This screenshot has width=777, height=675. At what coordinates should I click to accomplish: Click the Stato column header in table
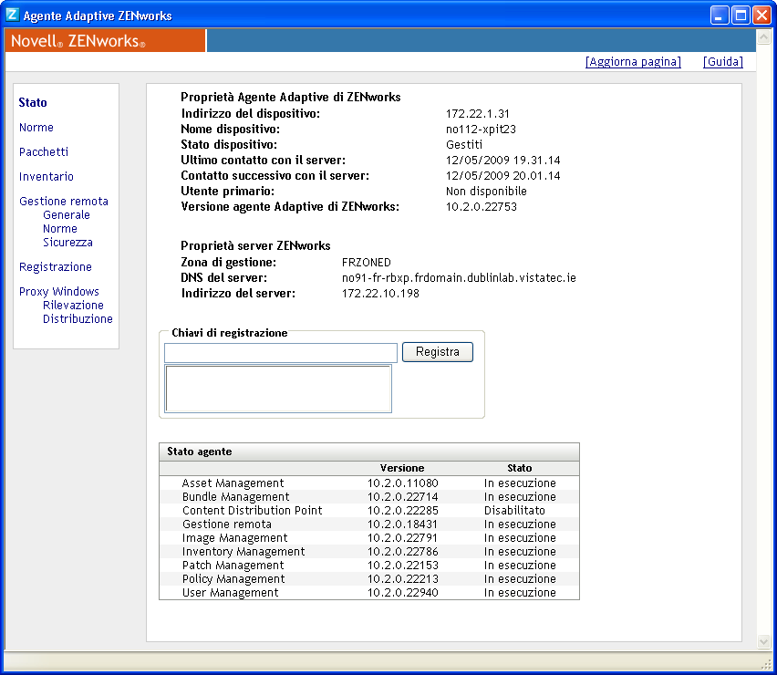[x=519, y=468]
